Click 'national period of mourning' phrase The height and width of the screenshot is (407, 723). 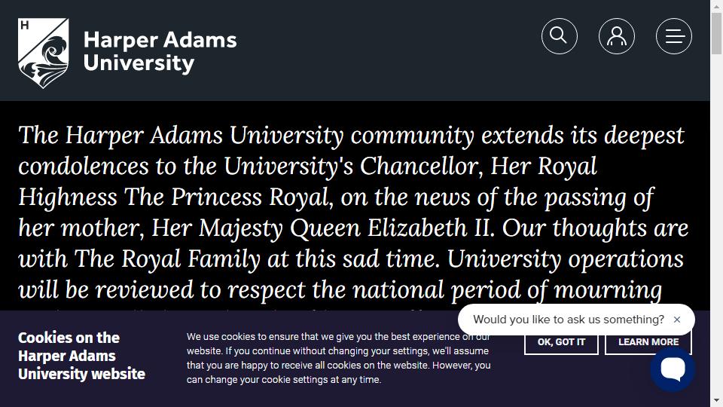[507, 290]
